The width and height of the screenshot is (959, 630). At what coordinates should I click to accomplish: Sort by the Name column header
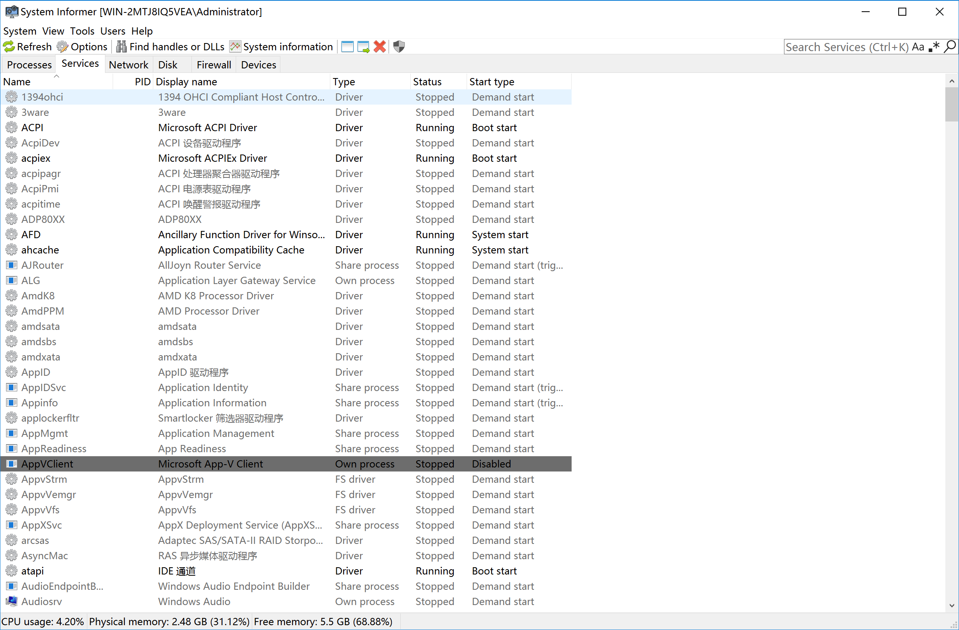pyautogui.click(x=17, y=82)
